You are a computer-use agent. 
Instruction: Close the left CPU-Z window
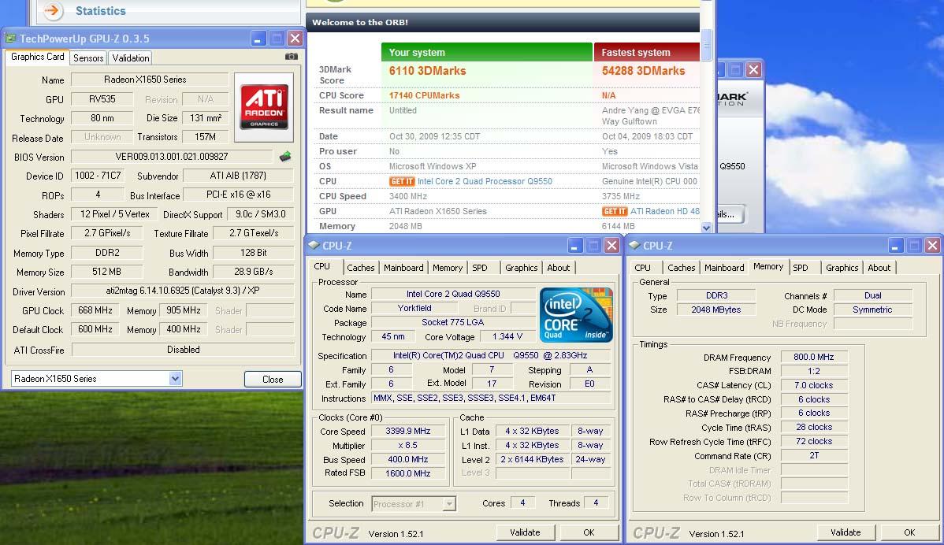click(x=611, y=246)
